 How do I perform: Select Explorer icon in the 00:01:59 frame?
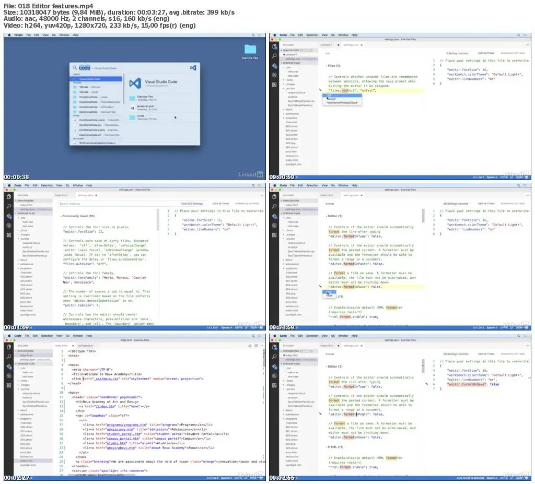pyautogui.click(x=274, y=197)
